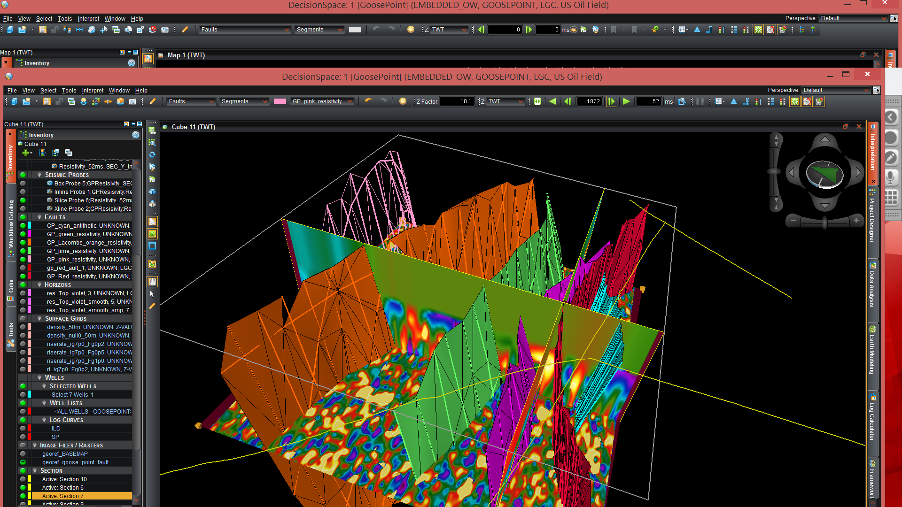Click the blue refresh rotate icon in vertical toolbar
The width and height of the screenshot is (902, 507).
[152, 154]
